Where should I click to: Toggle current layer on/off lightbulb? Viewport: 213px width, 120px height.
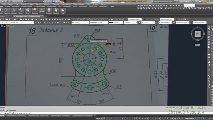[x=1, y=22]
